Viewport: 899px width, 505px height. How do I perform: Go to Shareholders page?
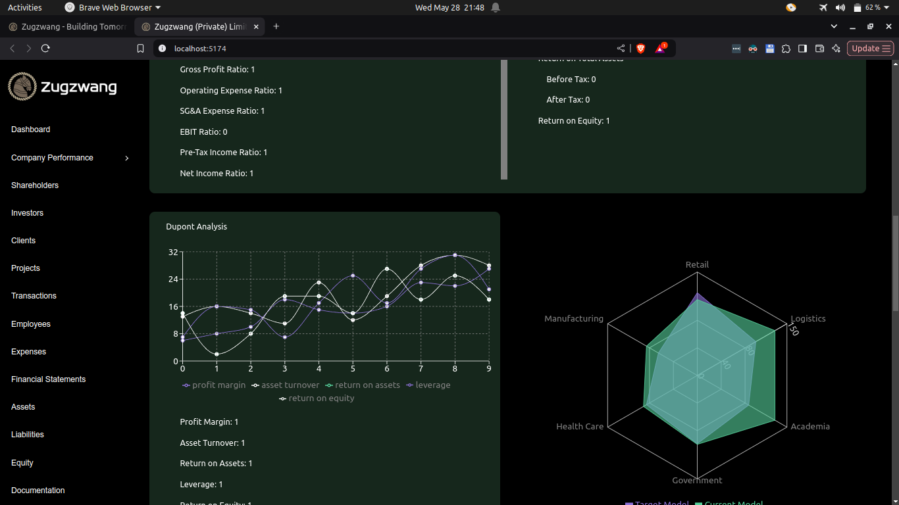click(35, 185)
